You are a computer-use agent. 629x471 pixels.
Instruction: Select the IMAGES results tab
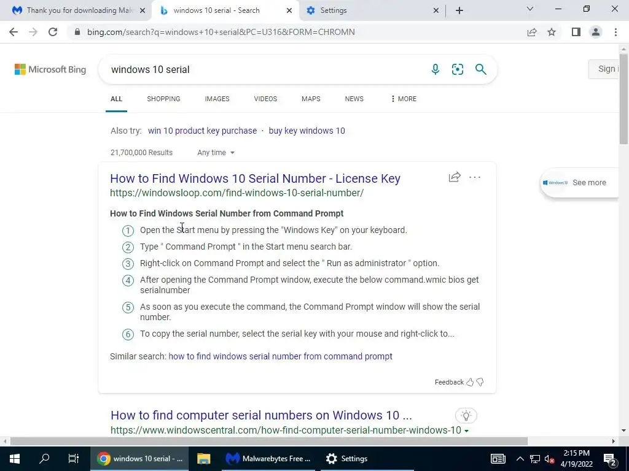tap(217, 99)
